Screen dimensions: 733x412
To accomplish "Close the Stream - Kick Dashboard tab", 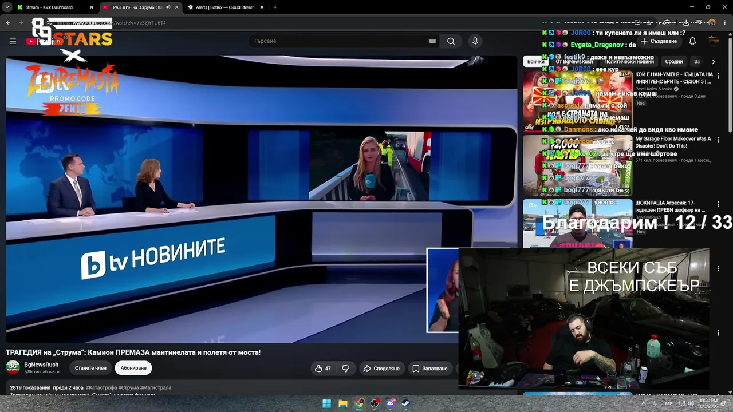I will (92, 7).
